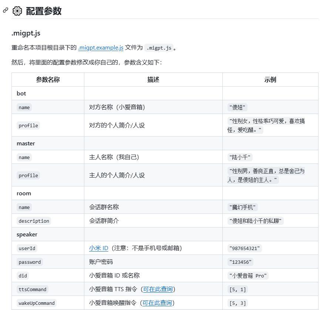Click the 示例 table column header
The height and width of the screenshot is (310, 330).
pyautogui.click(x=270, y=79)
